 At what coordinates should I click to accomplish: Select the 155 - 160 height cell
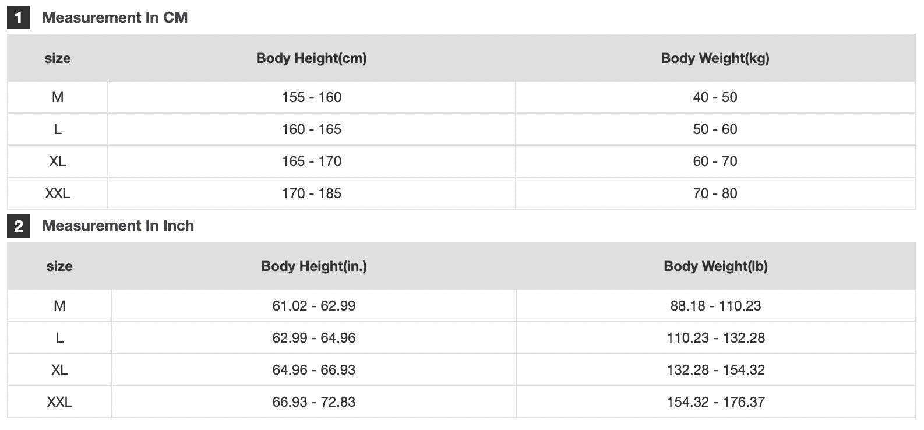(x=311, y=97)
